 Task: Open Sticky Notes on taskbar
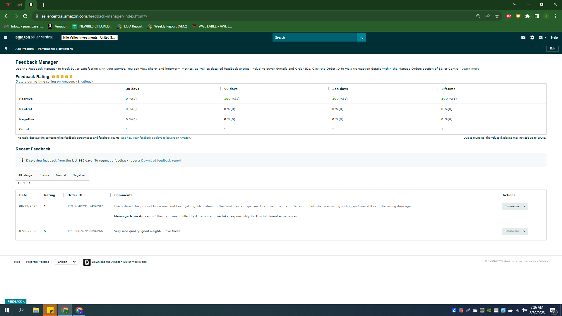(x=50, y=310)
